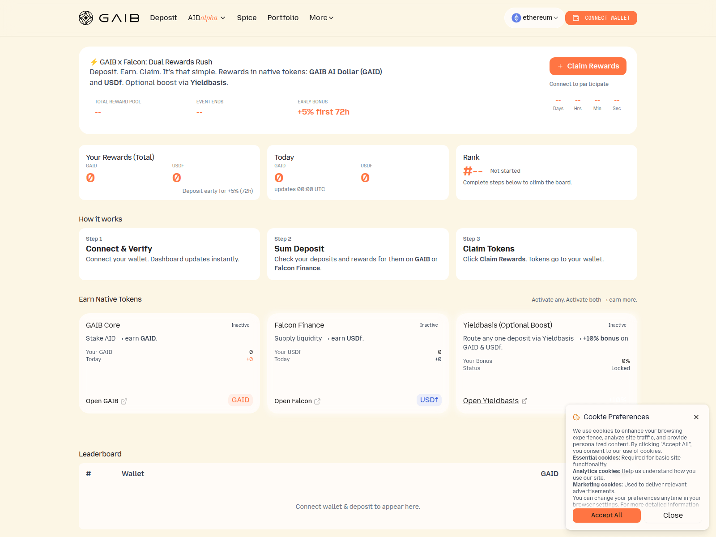The height and width of the screenshot is (537, 716).
Task: Click the GAID column header in Leaderboard
Action: pyautogui.click(x=550, y=474)
